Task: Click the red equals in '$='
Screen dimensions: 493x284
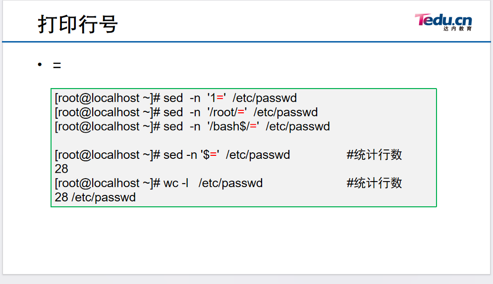Action: [213, 155]
